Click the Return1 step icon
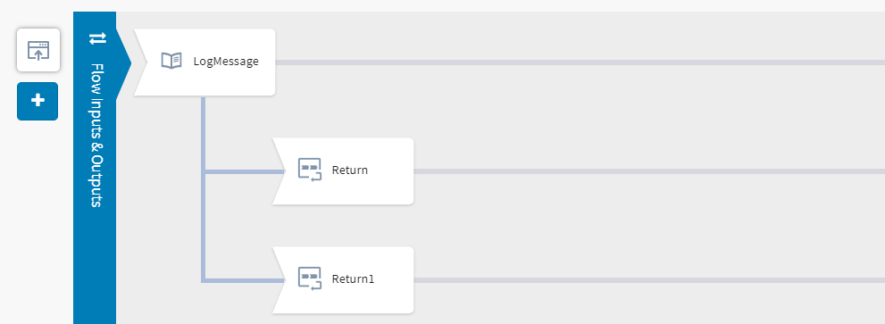885x324 pixels. coord(309,278)
